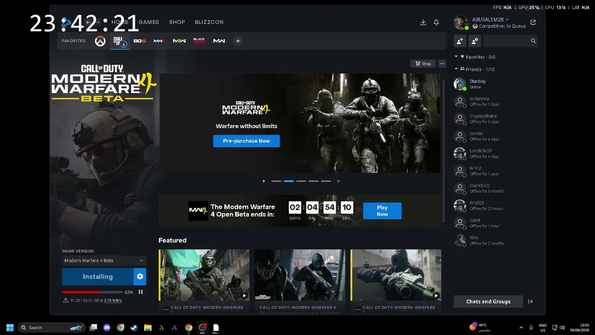Open the Overwatch favorite icon
Image resolution: width=595 pixels, height=335 pixels.
[100, 41]
